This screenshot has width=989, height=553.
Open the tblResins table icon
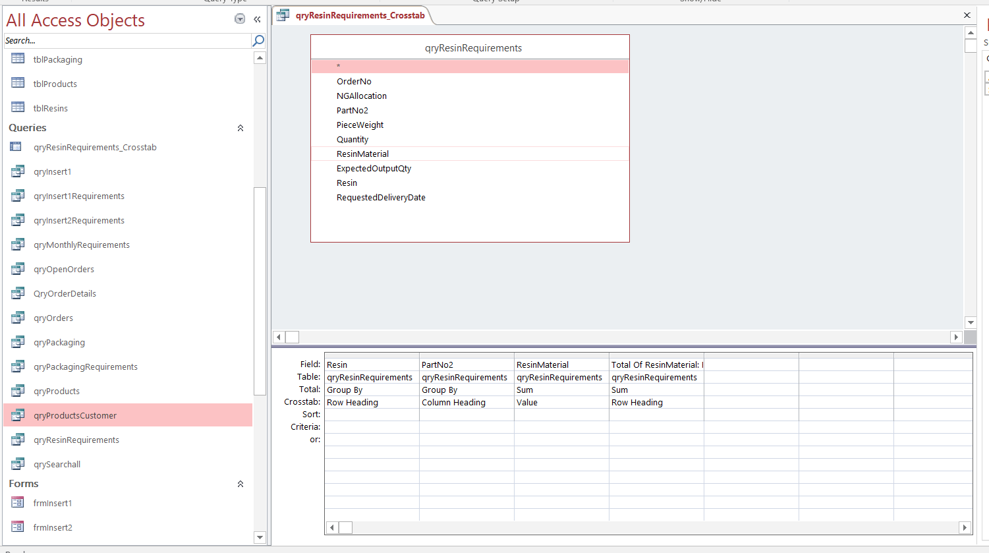click(x=19, y=107)
